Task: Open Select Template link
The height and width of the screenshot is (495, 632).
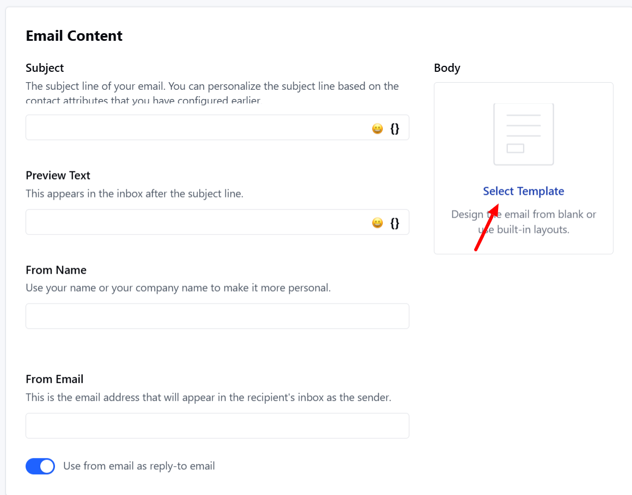Action: (524, 191)
